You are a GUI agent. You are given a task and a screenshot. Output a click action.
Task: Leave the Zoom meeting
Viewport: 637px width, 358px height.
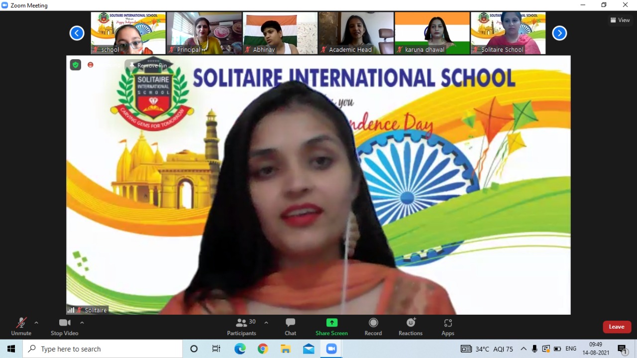[617, 327]
